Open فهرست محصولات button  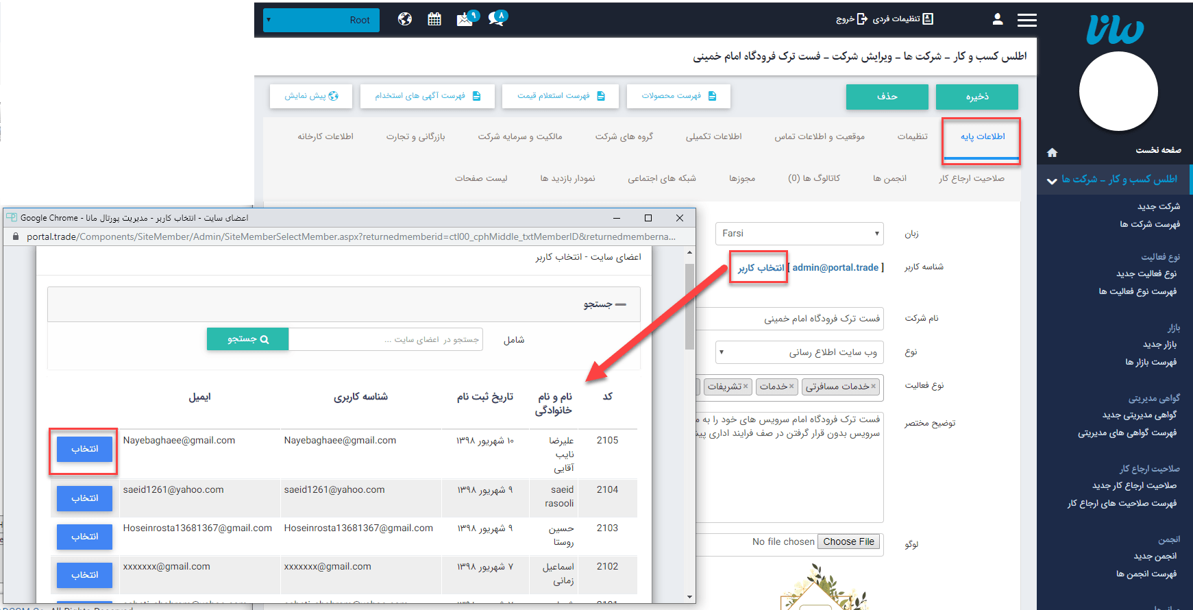point(678,96)
